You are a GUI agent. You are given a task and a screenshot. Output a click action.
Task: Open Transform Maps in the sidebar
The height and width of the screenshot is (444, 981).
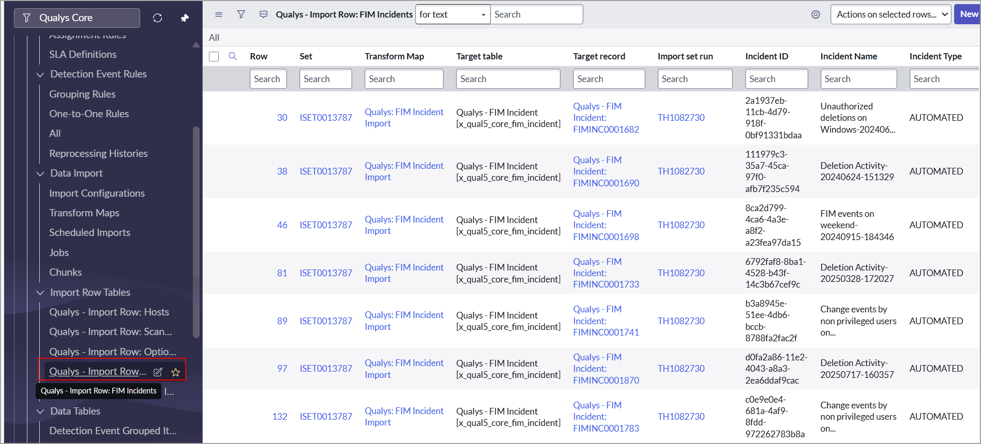[x=84, y=213]
